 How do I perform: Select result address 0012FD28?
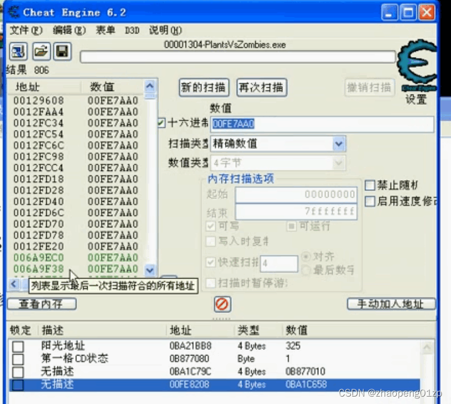click(39, 190)
